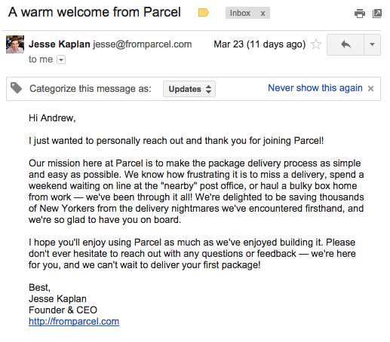The image size is (390, 342).
Task: Open the more options arrow beside reply
Action: 372,44
